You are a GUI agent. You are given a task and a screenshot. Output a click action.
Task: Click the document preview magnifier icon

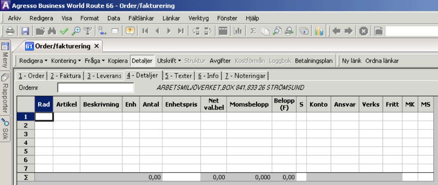[x=277, y=31]
